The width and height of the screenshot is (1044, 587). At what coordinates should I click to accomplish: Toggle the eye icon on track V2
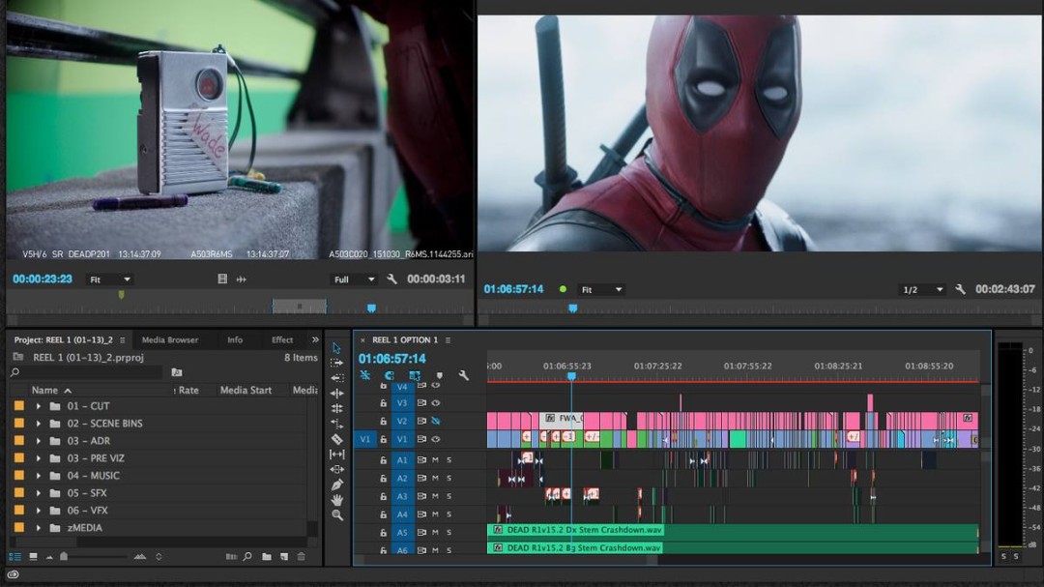[436, 420]
